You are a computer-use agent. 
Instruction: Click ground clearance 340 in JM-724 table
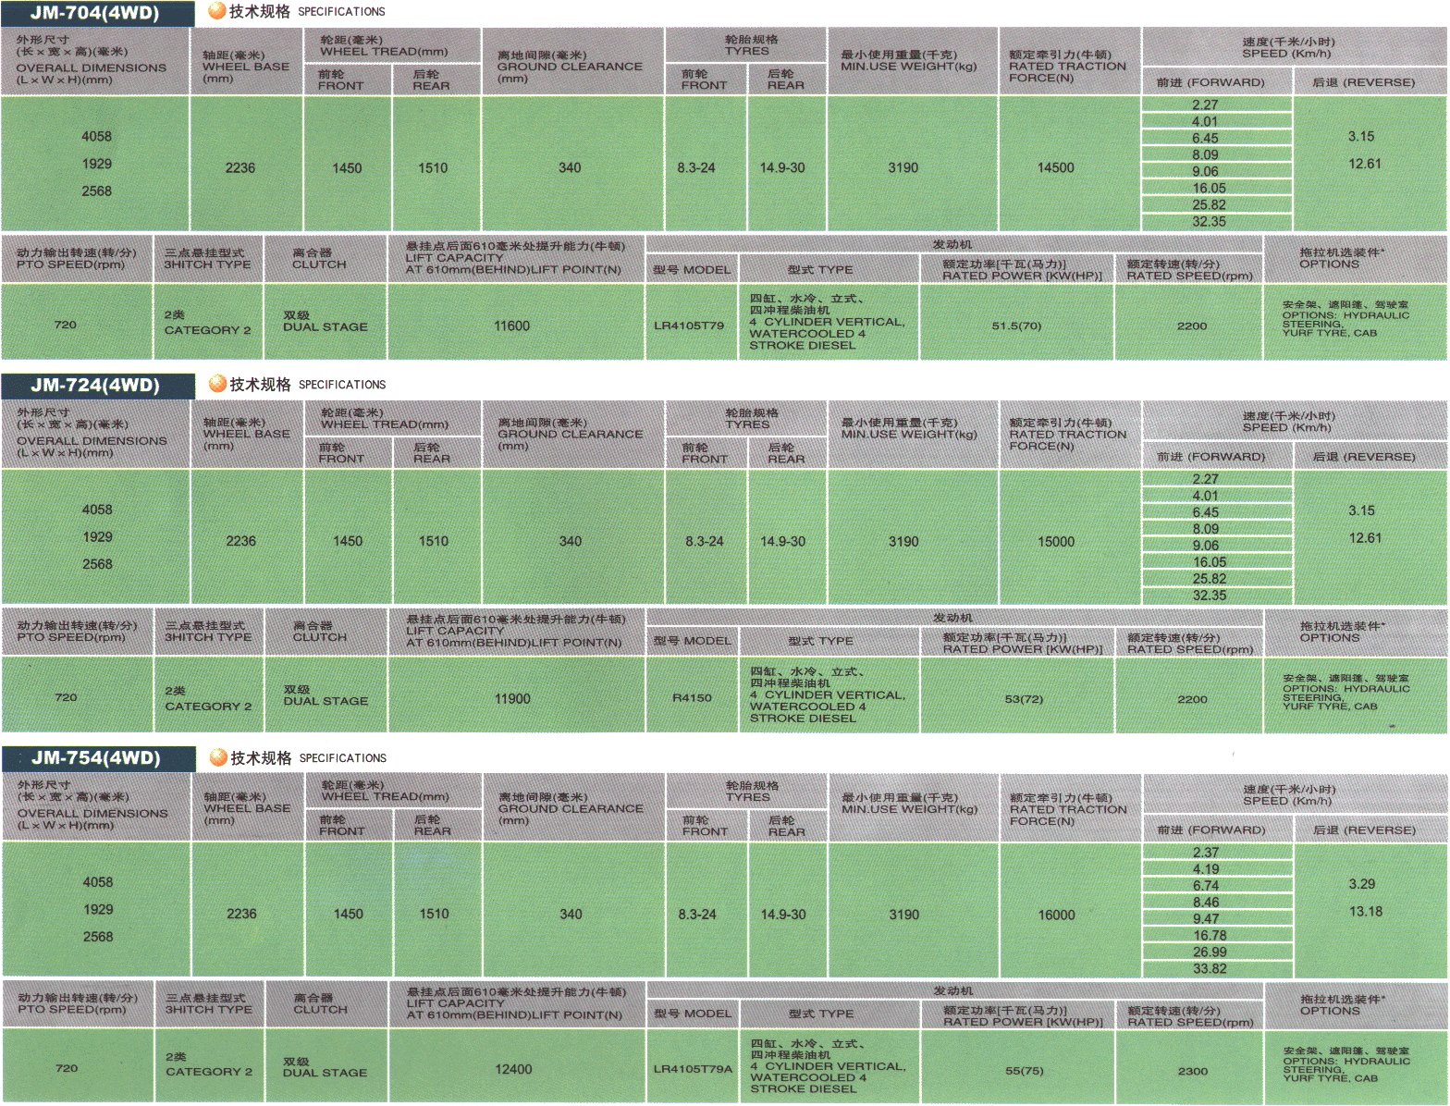click(571, 541)
